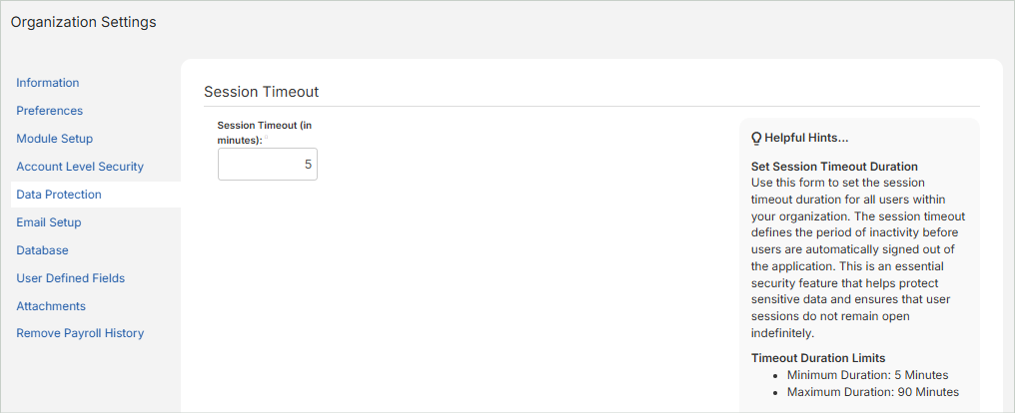Switch to the Database section
The width and height of the screenshot is (1015, 413).
pos(42,250)
